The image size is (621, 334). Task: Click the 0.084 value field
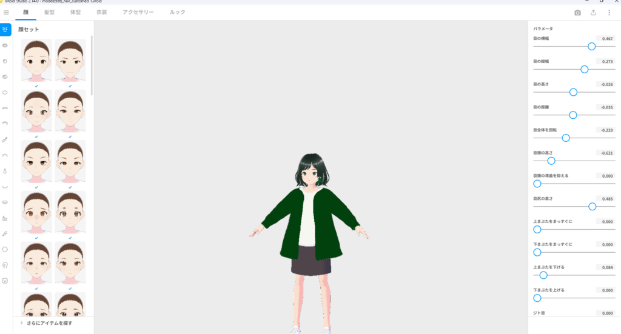pyautogui.click(x=605, y=267)
